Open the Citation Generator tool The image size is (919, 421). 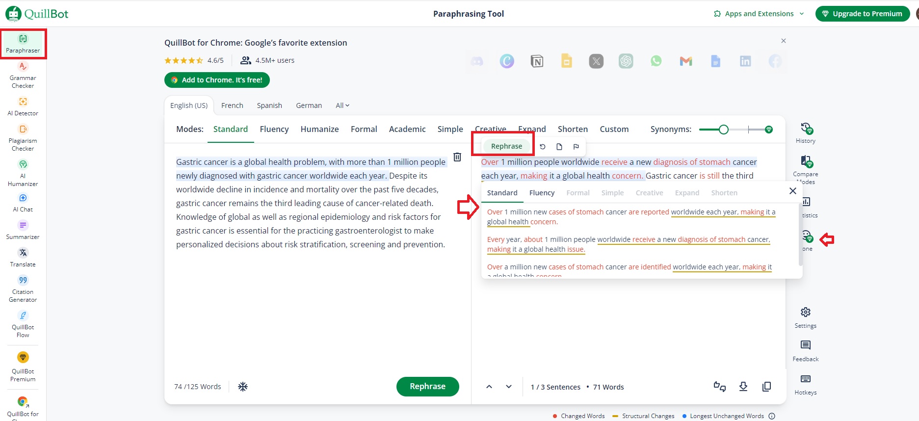[23, 289]
